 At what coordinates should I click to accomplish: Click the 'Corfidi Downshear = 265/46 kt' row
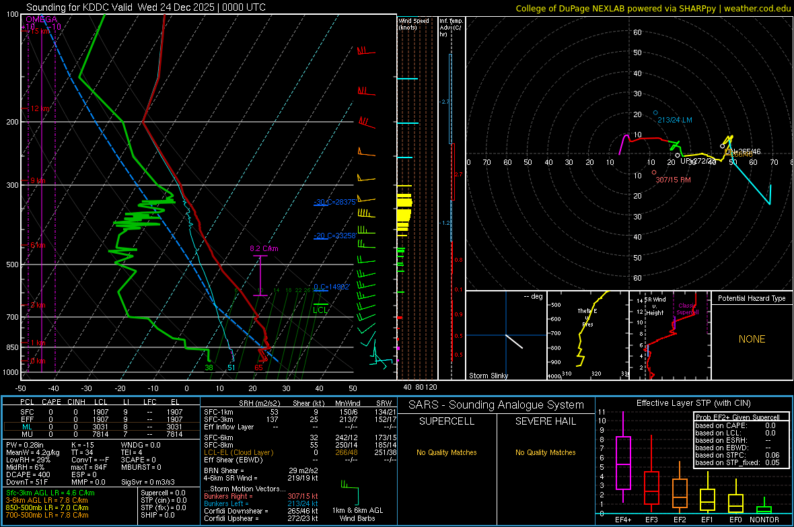click(261, 511)
